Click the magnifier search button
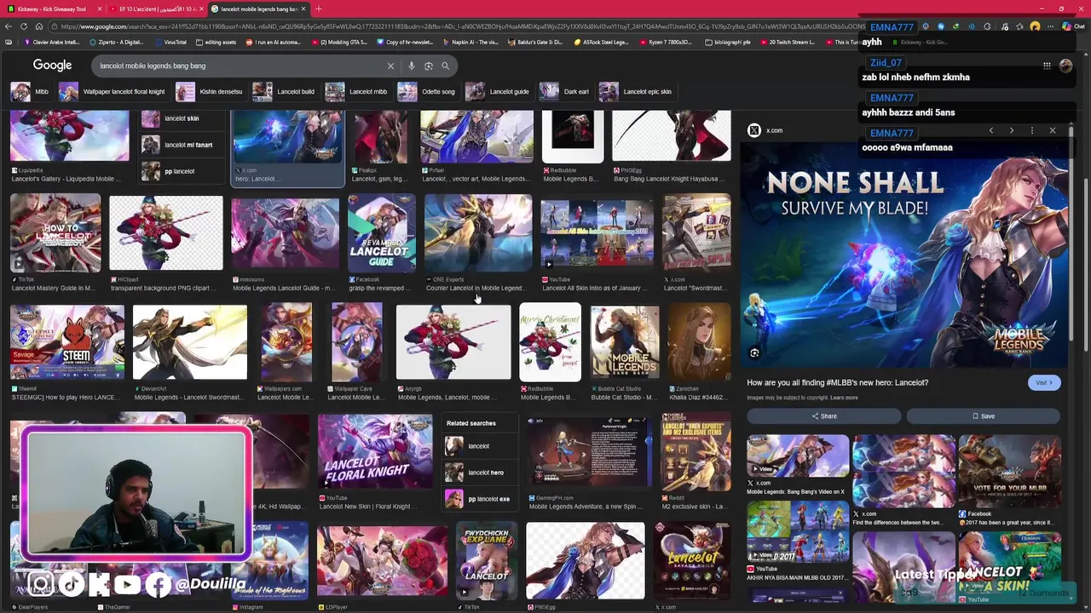Screen dimensions: 1091x613 click(445, 66)
